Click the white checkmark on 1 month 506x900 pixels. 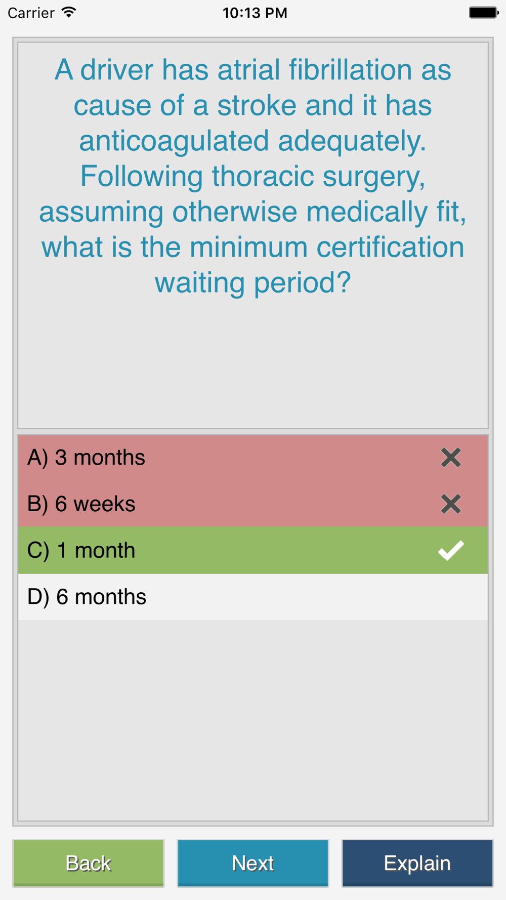coord(450,550)
